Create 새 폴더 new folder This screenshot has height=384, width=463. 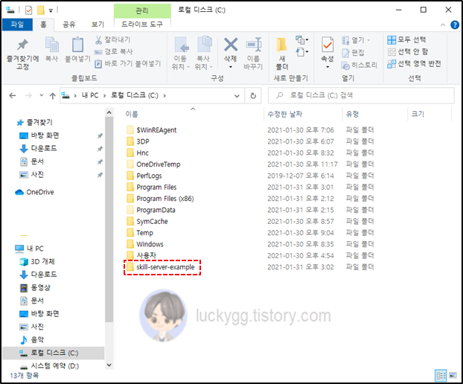[282, 54]
